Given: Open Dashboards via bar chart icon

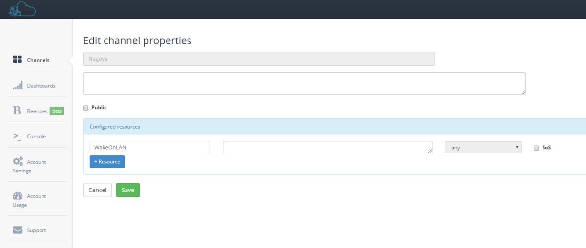Looking at the screenshot, I should point(18,85).
